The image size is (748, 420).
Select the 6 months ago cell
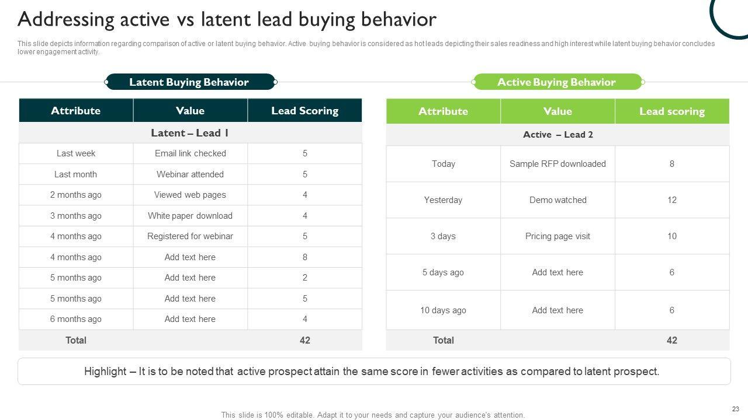click(76, 319)
